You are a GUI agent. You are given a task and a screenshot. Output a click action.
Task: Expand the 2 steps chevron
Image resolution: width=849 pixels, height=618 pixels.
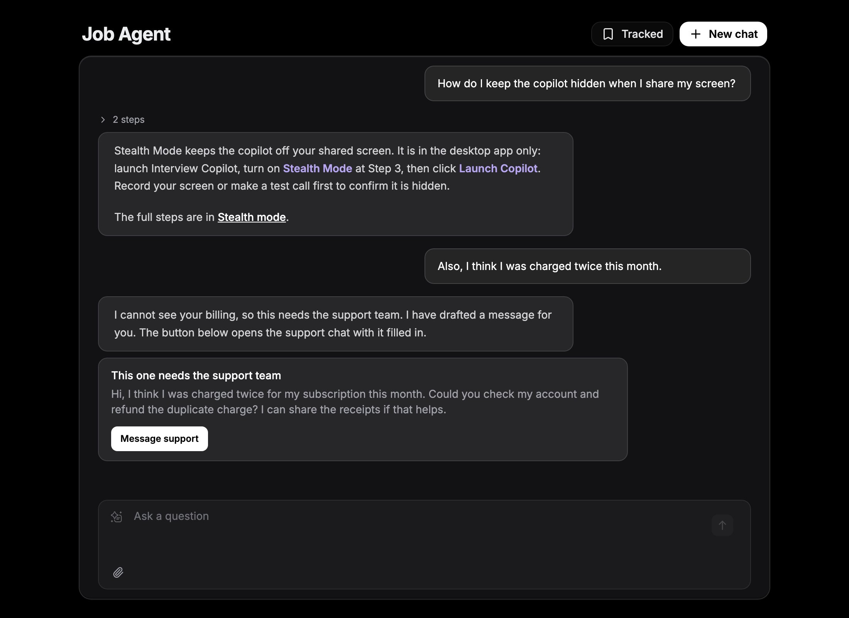tap(103, 120)
